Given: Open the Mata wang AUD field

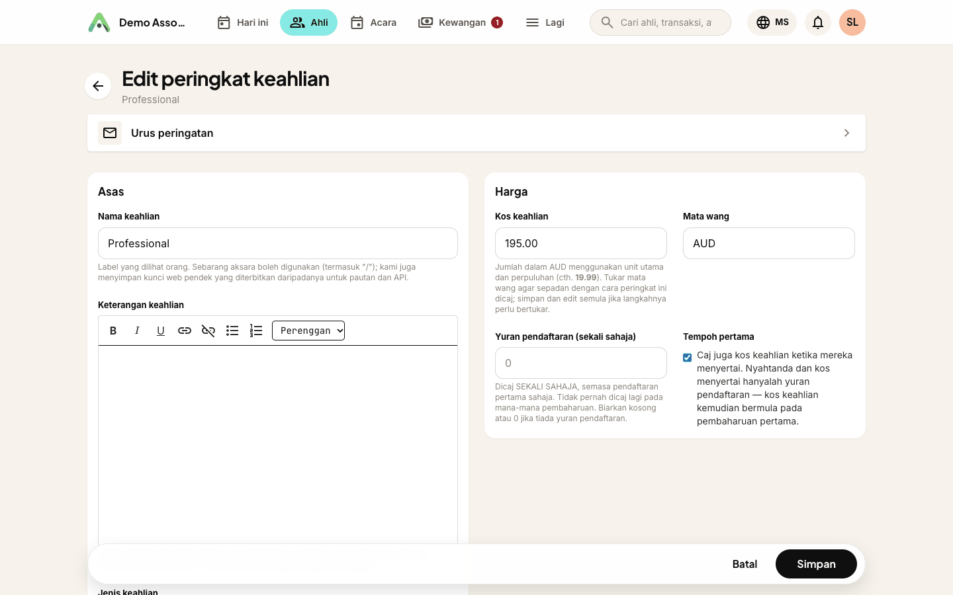Looking at the screenshot, I should [x=769, y=243].
